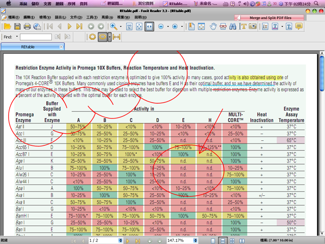The height and width of the screenshot is (244, 325).
Task: Select the Note comment bubble tool
Action: 299,26
